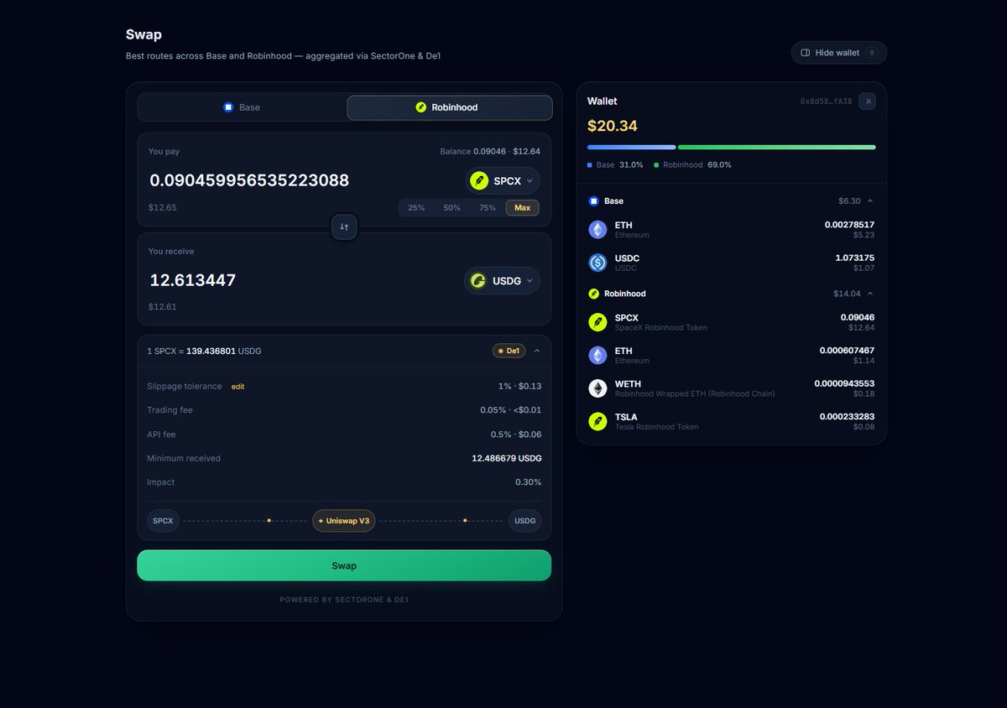Click the swap direction arrows icon
Image resolution: width=1007 pixels, height=708 pixels.
[x=344, y=227]
